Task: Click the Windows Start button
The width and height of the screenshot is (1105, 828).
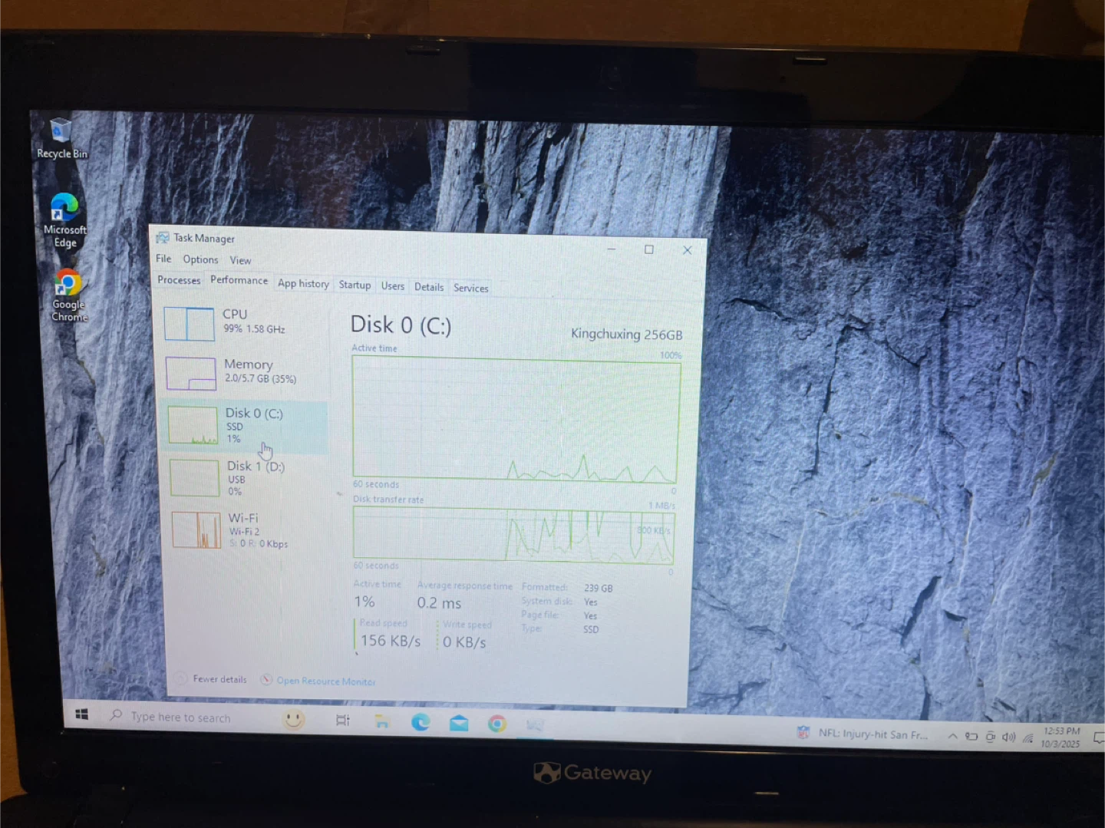Action: [82, 714]
